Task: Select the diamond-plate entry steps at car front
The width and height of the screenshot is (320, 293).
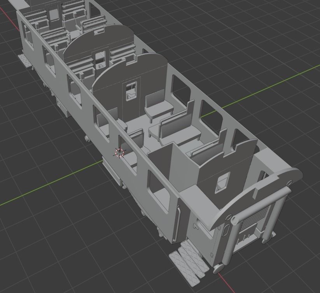Action: tap(189, 263)
